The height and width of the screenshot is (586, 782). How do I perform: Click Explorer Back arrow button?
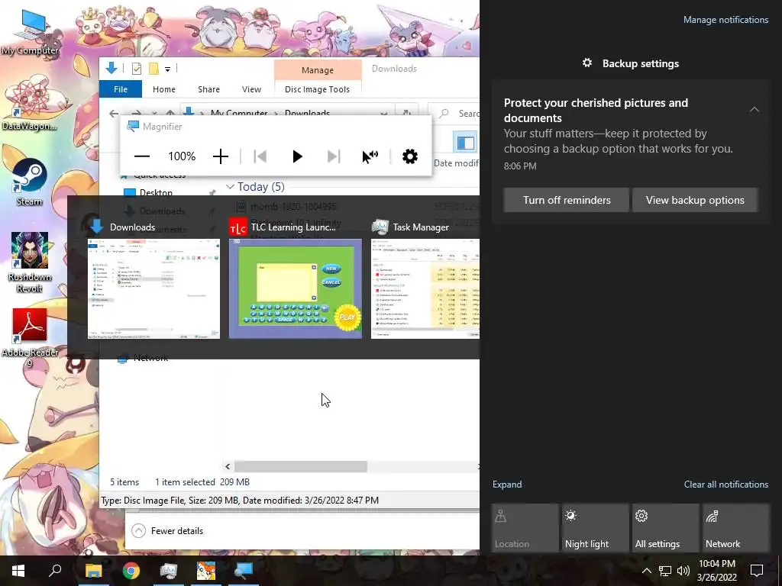pyautogui.click(x=115, y=114)
